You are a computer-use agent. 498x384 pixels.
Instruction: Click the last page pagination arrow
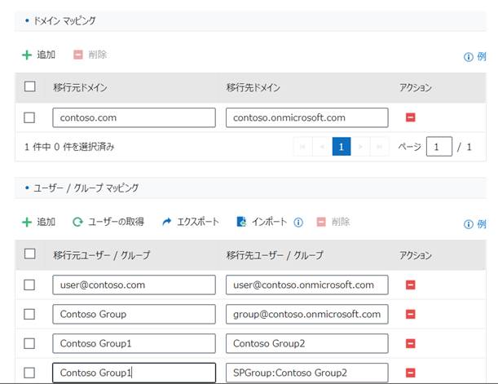380,147
